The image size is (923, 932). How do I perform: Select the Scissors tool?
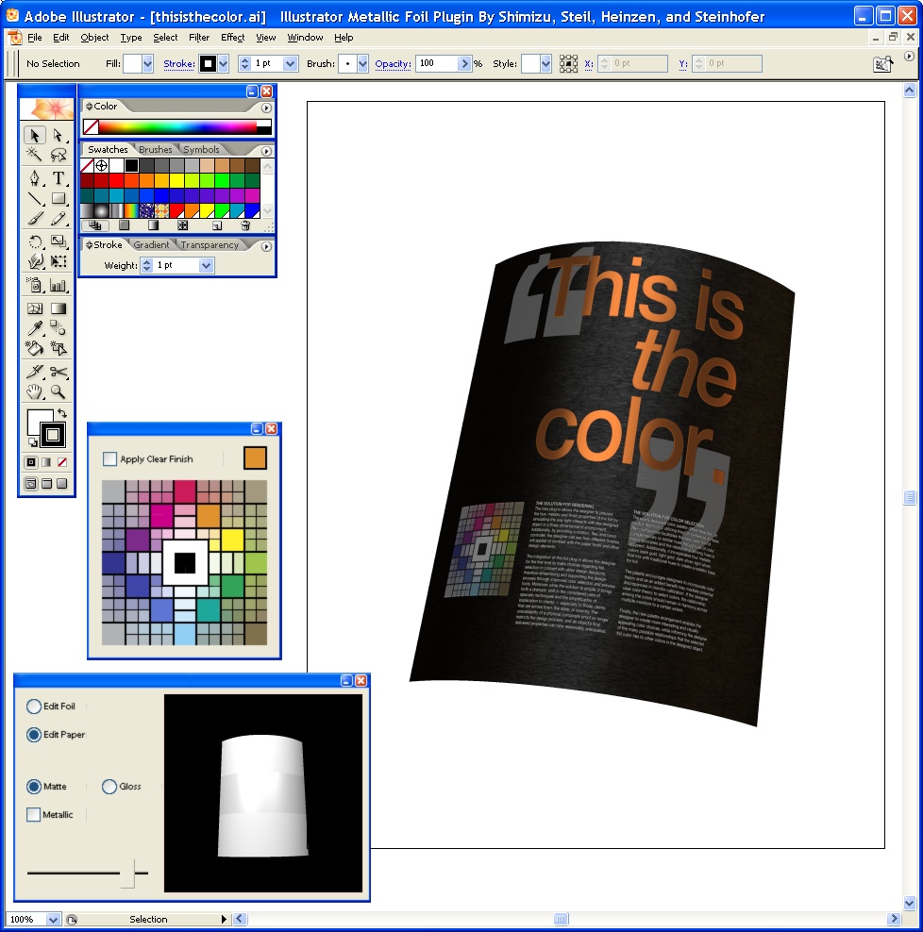point(59,372)
